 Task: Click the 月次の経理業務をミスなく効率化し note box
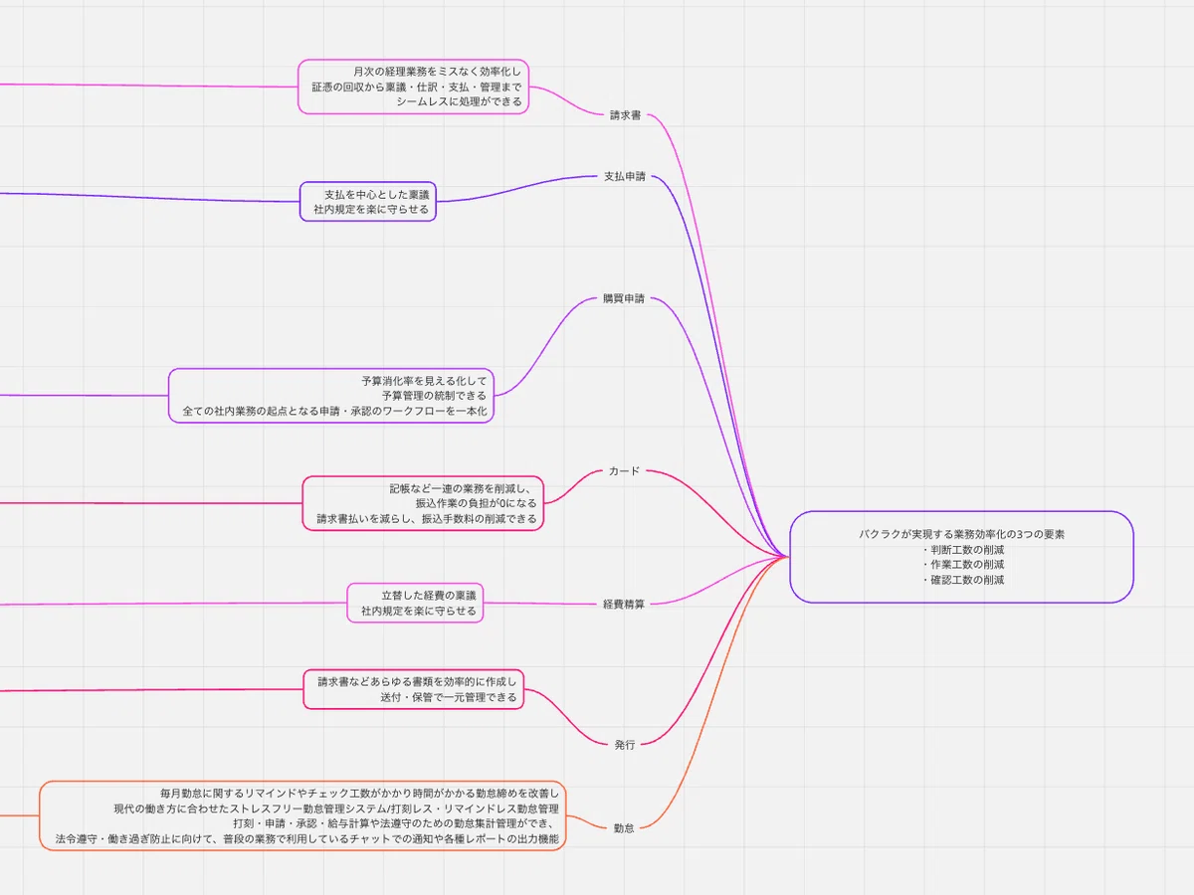coord(413,87)
